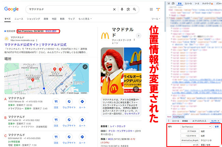Click the latitude field 37.774929
Image resolution: width=222 pixels, height=147 pixels.
[190, 131]
